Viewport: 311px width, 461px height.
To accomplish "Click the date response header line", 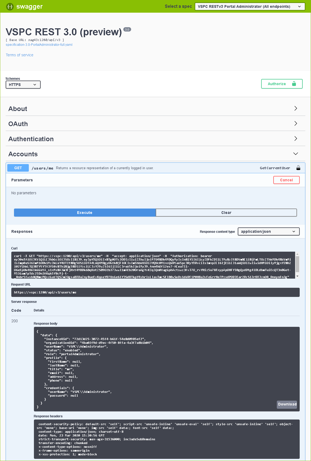I will (x=71, y=435).
